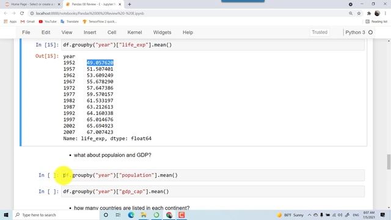Click the highlighted value 49.057620
The width and height of the screenshot is (391, 220).
coord(100,62)
